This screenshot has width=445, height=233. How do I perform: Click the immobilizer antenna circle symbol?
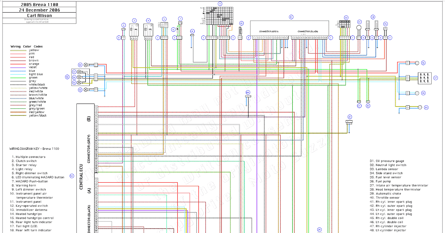[x=359, y=27]
